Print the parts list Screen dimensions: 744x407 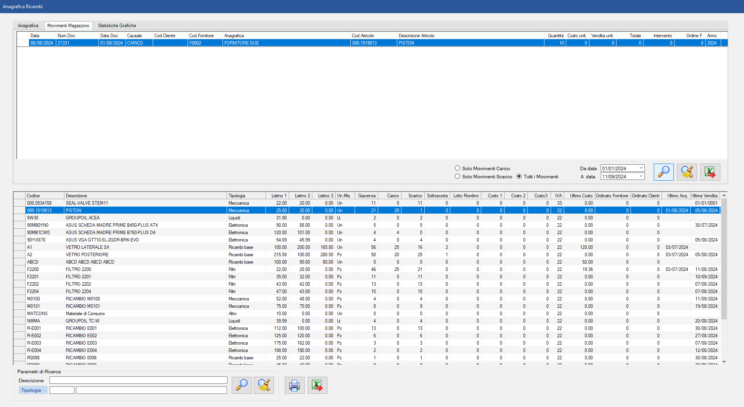tap(294, 385)
